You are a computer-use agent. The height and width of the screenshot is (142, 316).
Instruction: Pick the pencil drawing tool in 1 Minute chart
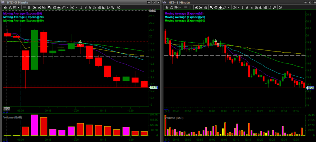225,7
